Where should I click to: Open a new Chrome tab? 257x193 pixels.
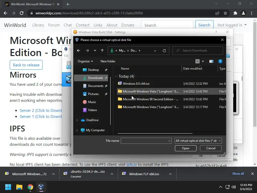pyautogui.click(x=68, y=4)
